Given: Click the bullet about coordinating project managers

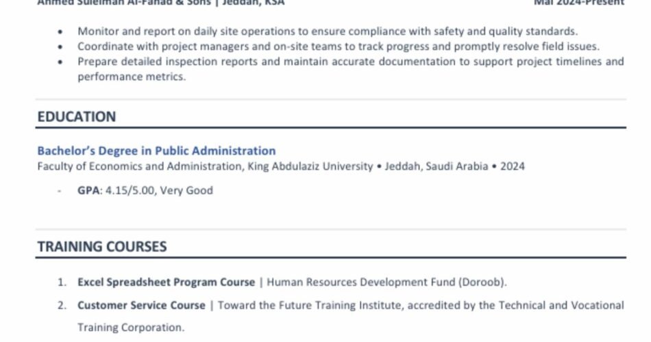Looking at the screenshot, I should (x=339, y=47).
